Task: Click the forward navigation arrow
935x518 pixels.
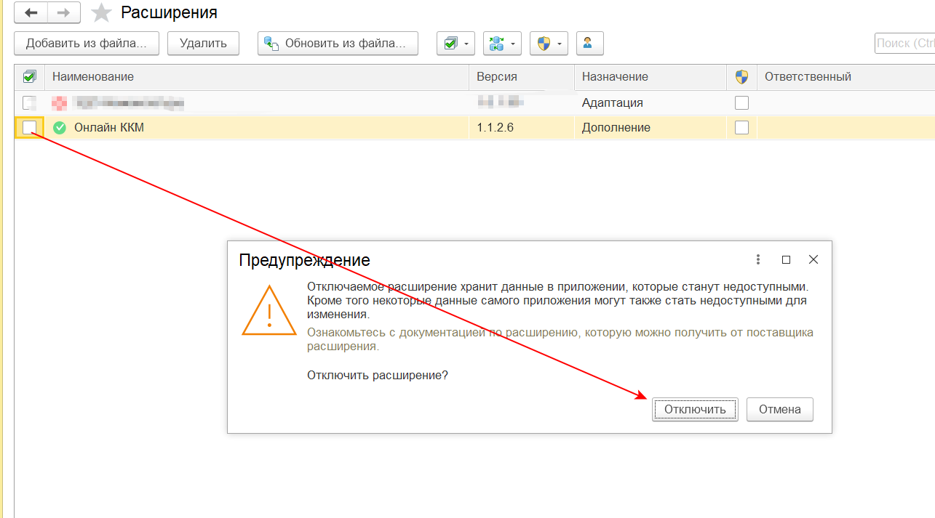Action: [64, 12]
